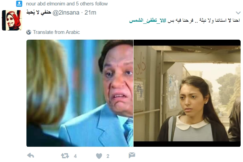Click the globe icon beside Translate
Image resolution: width=243 pixels, height=162 pixels.
point(29,32)
